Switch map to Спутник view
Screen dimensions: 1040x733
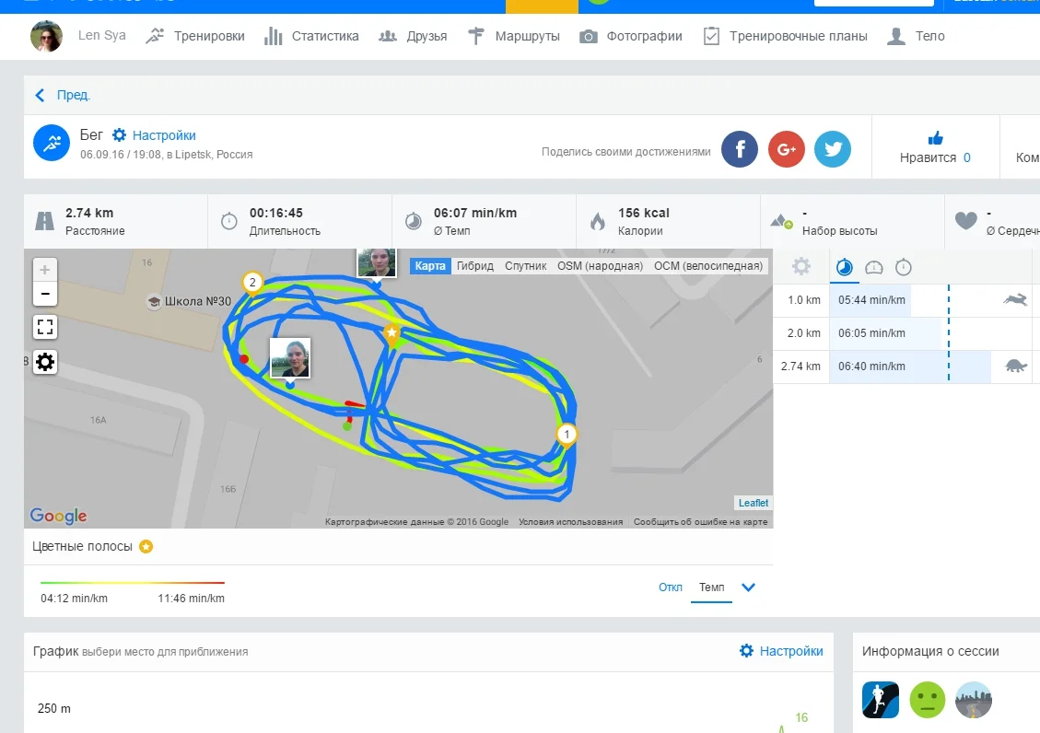coord(525,266)
